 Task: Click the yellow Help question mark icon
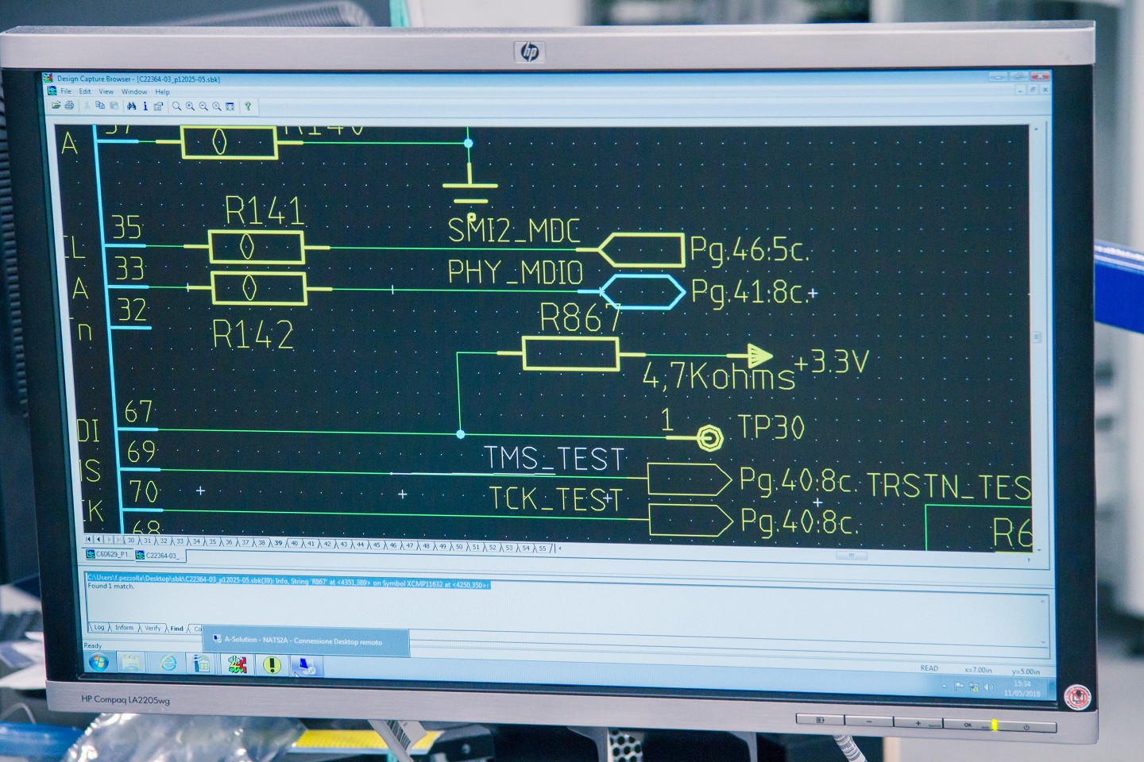tap(248, 106)
